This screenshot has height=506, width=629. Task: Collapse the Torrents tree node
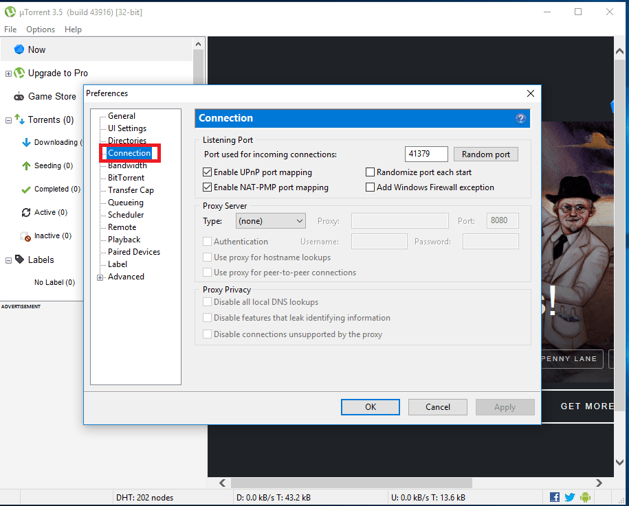pos(8,120)
